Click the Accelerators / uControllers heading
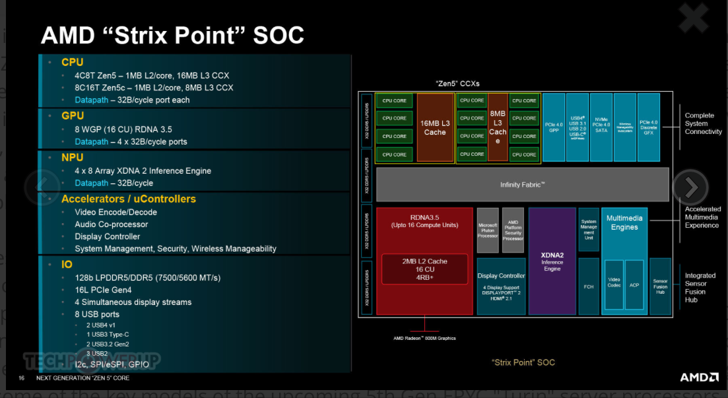 [x=128, y=199]
